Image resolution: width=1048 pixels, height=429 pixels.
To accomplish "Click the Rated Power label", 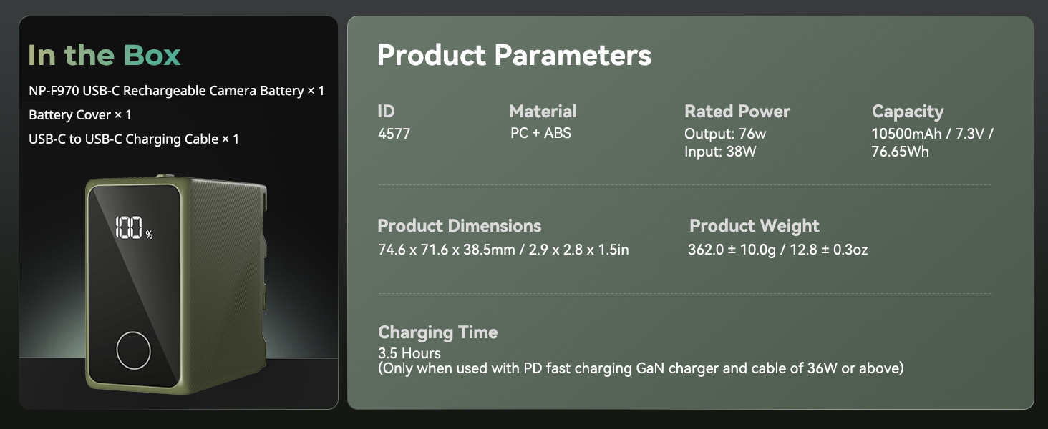I will click(737, 112).
